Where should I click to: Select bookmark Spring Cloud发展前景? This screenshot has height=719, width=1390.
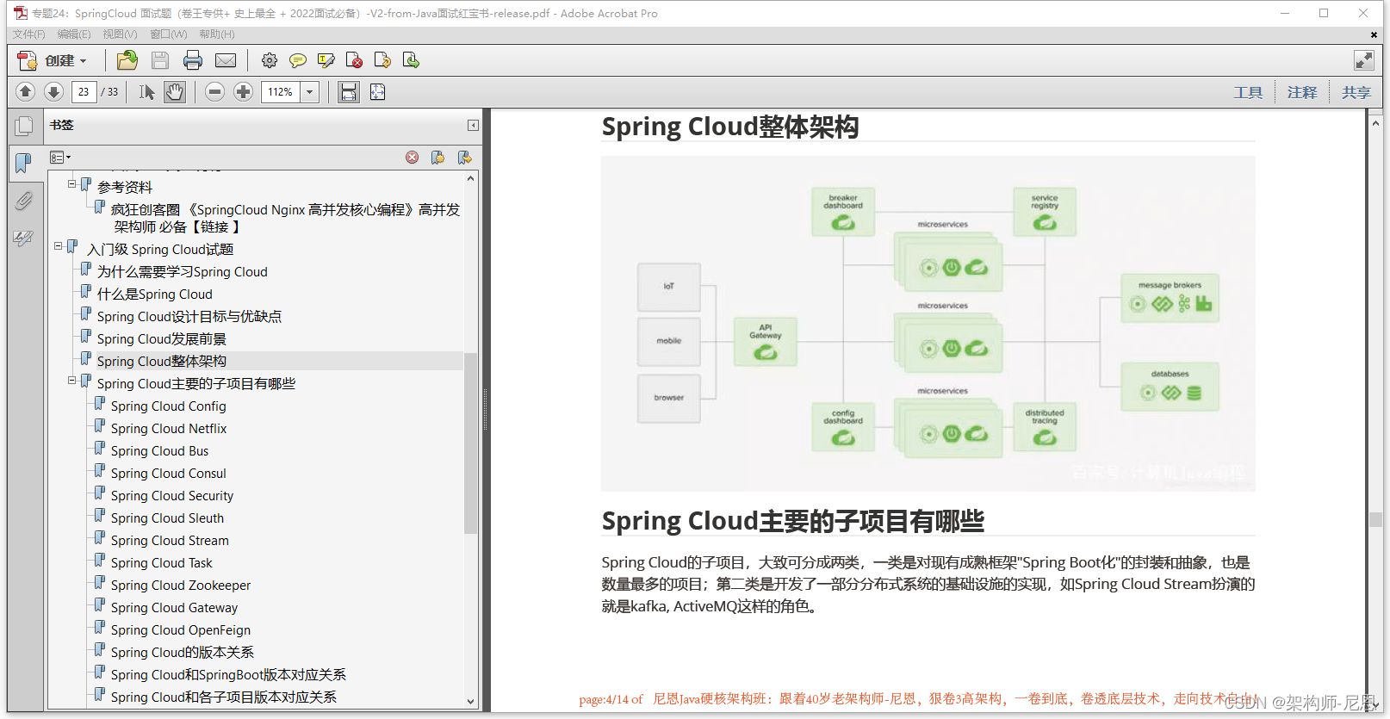[162, 339]
